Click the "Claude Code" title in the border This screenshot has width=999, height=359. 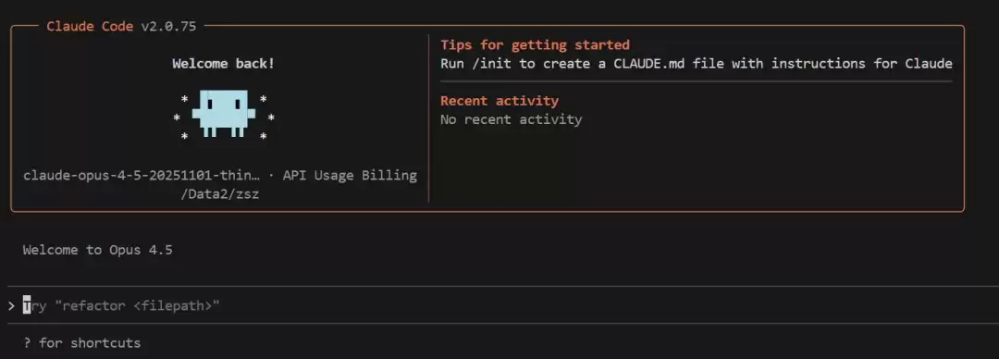point(90,26)
